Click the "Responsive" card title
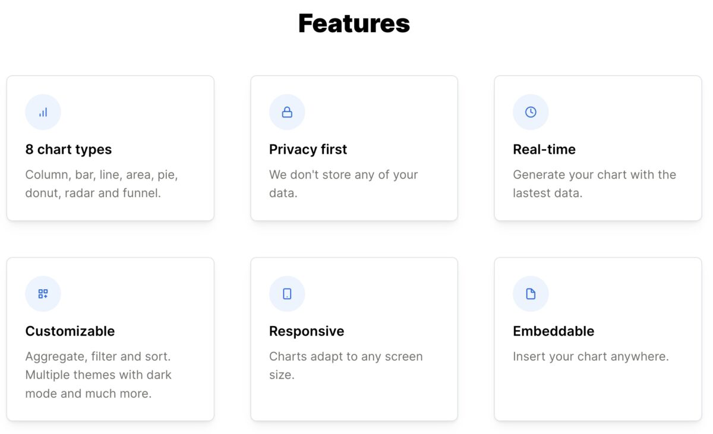The image size is (713, 434). (307, 331)
